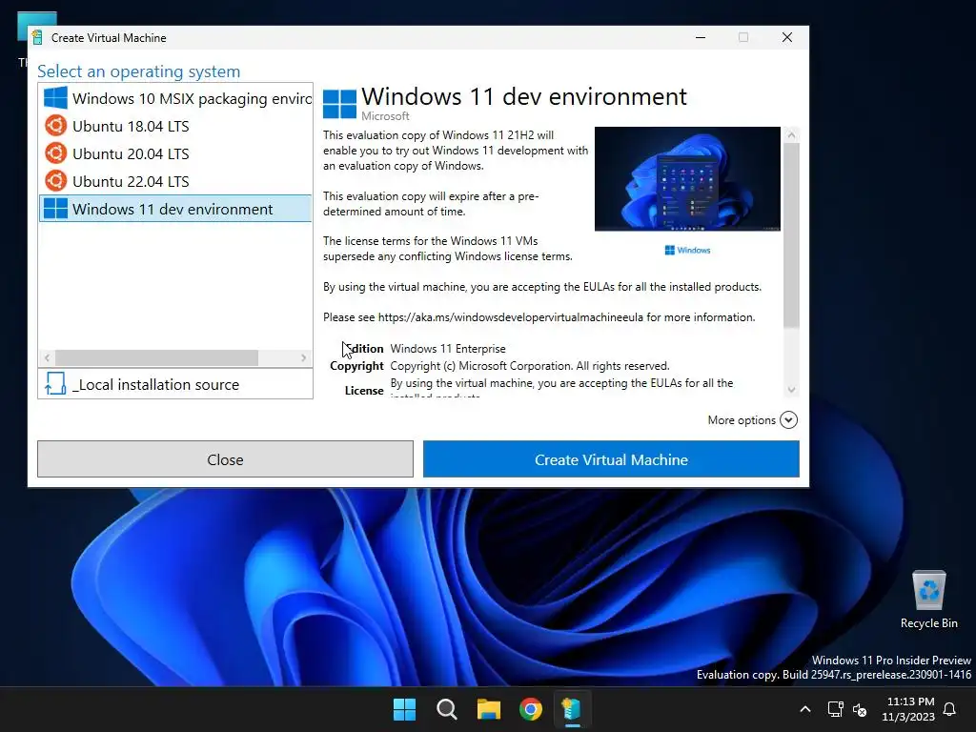Choose _Local installation source
Screen dimensions: 976x732
tap(175, 384)
